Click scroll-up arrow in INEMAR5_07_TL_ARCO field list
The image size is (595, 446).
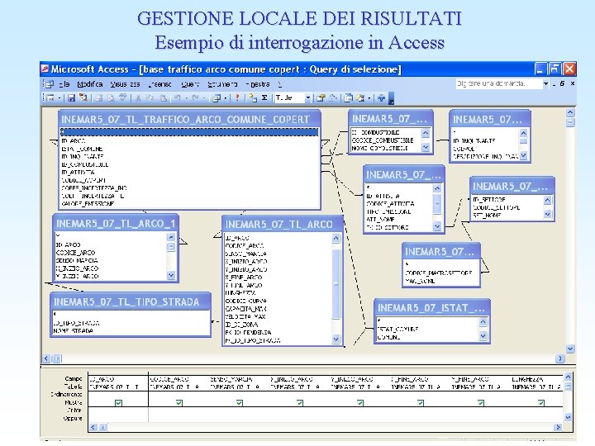[336, 238]
